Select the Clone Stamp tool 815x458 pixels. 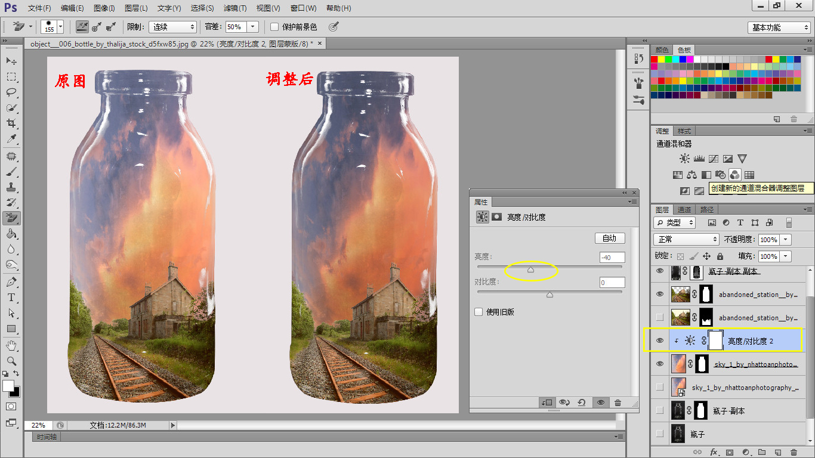[11, 188]
